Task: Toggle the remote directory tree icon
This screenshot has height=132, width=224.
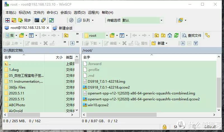Action: click(208, 35)
